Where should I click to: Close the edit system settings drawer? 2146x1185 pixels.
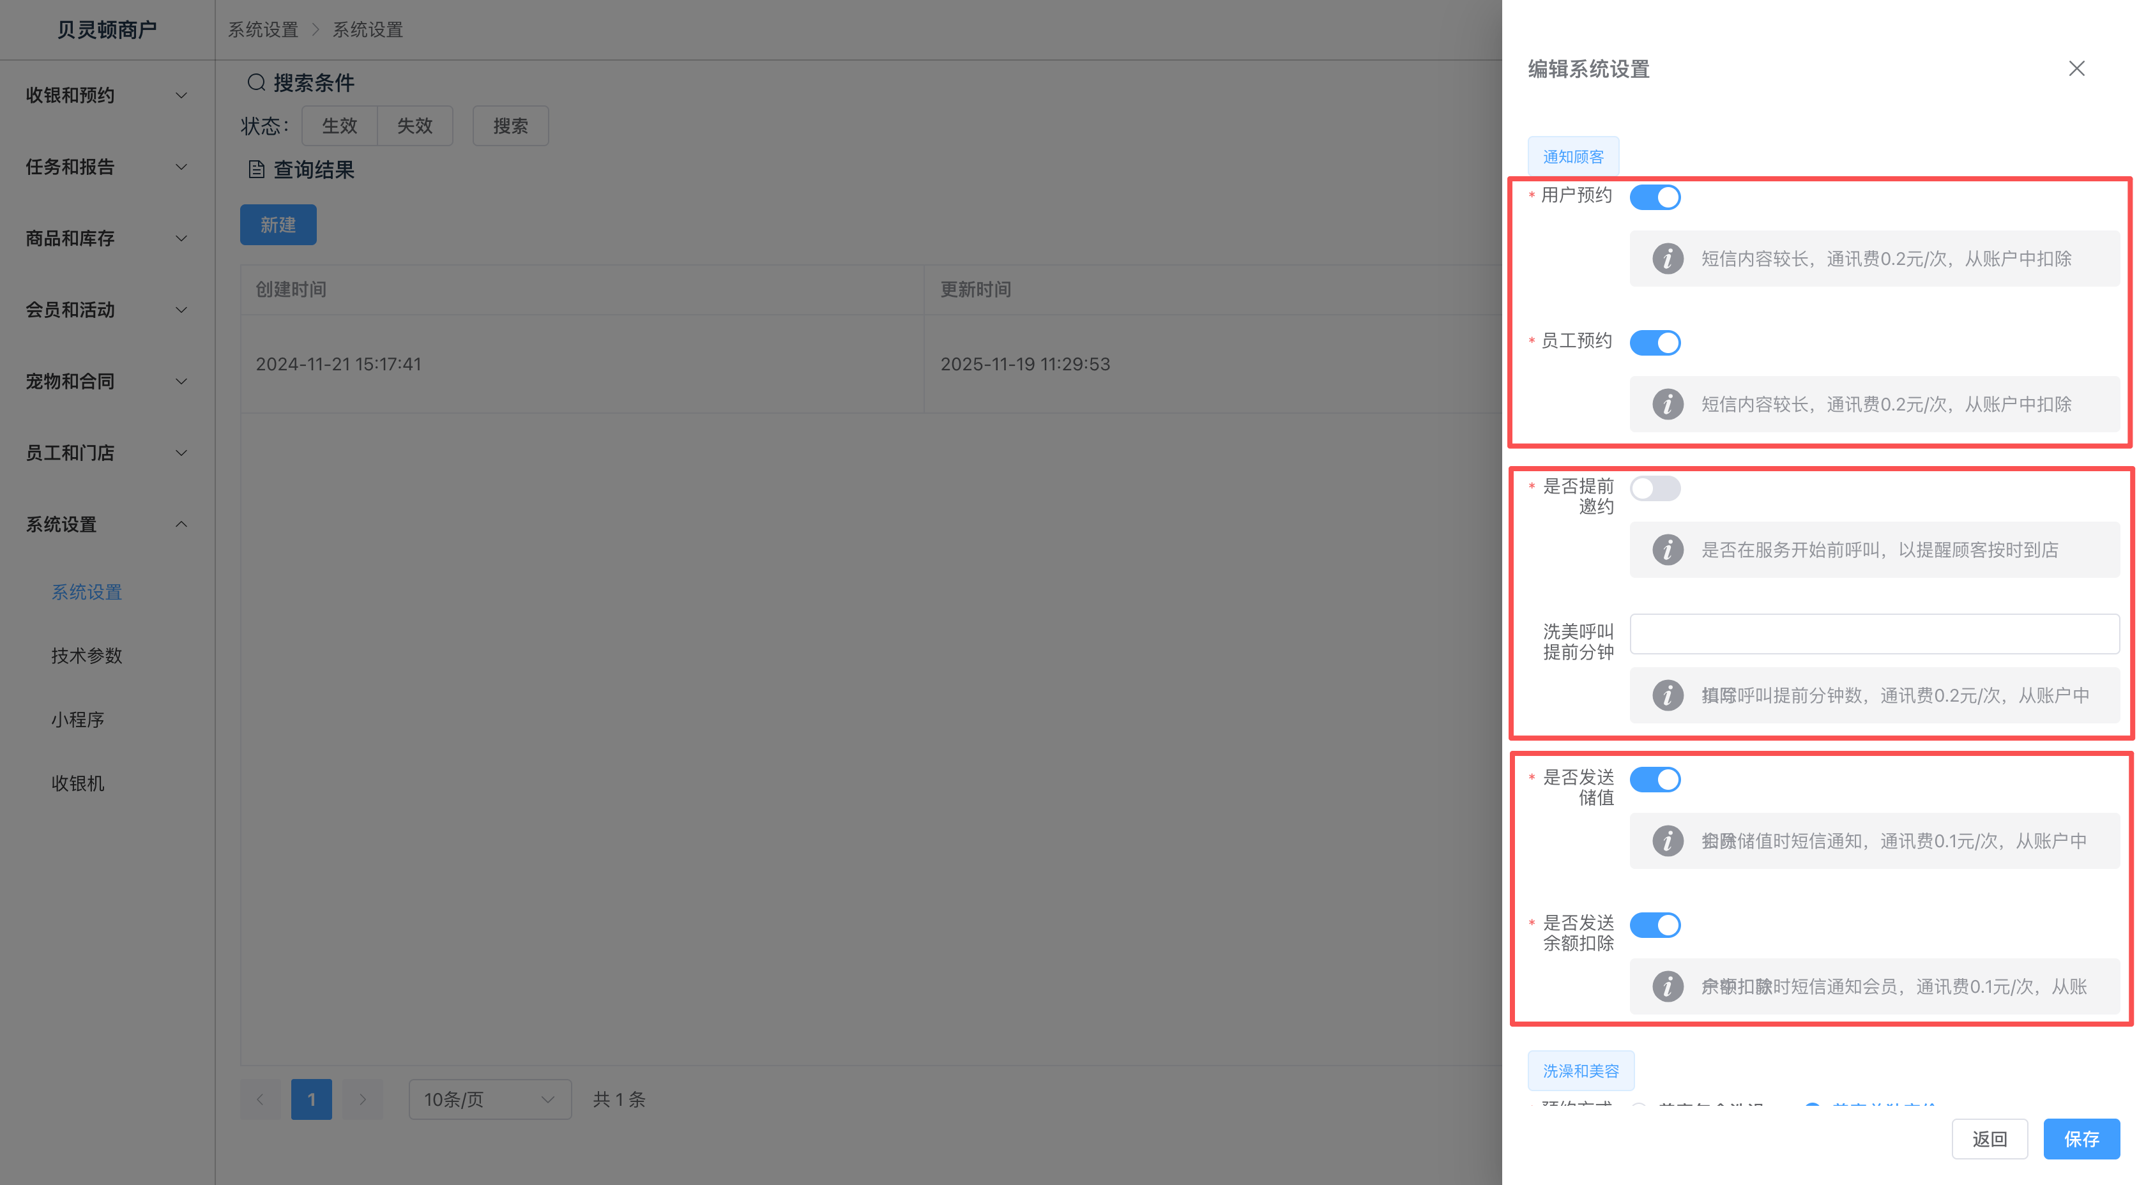point(2076,68)
